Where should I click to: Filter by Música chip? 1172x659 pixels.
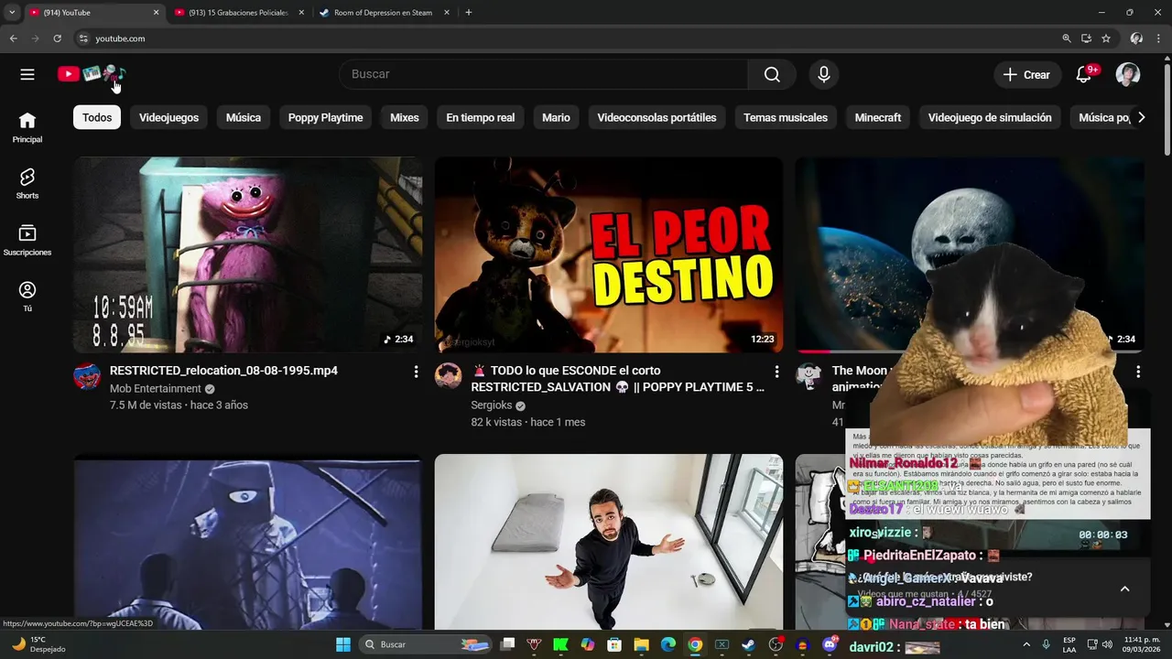244,117
